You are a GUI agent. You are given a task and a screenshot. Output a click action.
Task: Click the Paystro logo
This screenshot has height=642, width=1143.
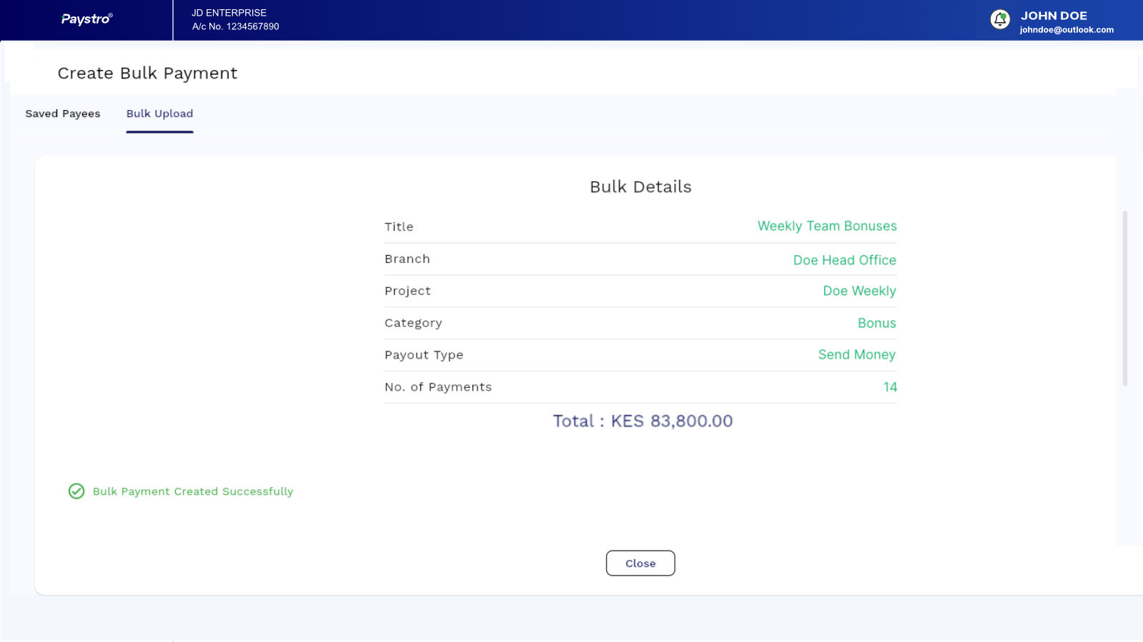(86, 19)
